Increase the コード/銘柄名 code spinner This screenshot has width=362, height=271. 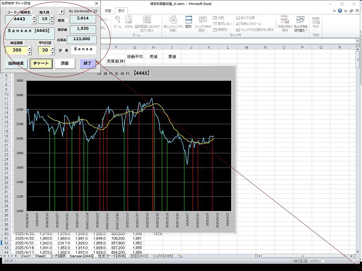click(34, 17)
